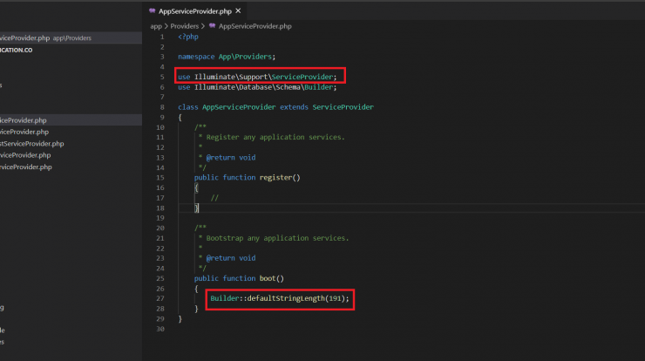Close the AppServiceProvider.php editor tab

tap(238, 11)
